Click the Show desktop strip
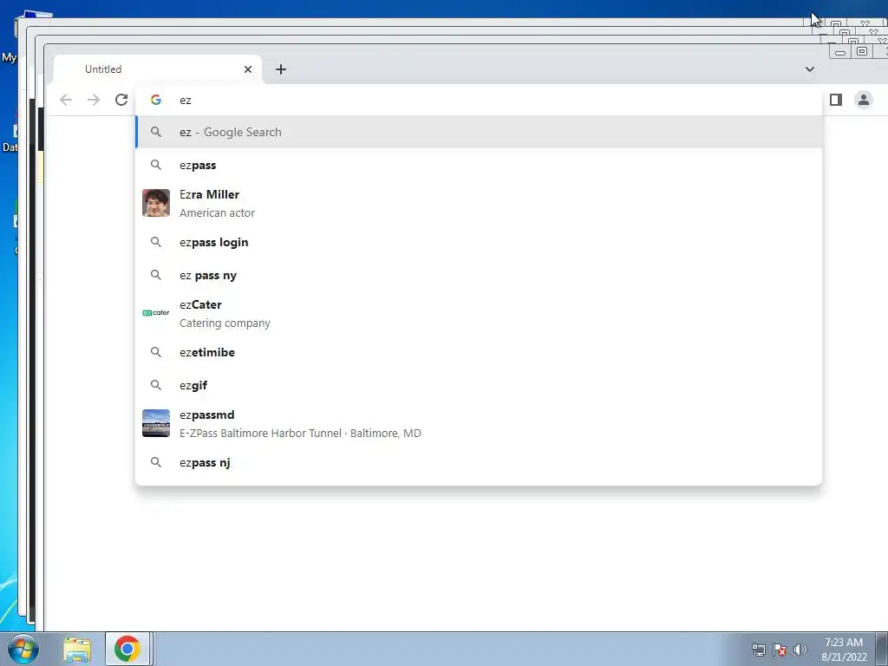This screenshot has width=888, height=666. tap(882, 649)
